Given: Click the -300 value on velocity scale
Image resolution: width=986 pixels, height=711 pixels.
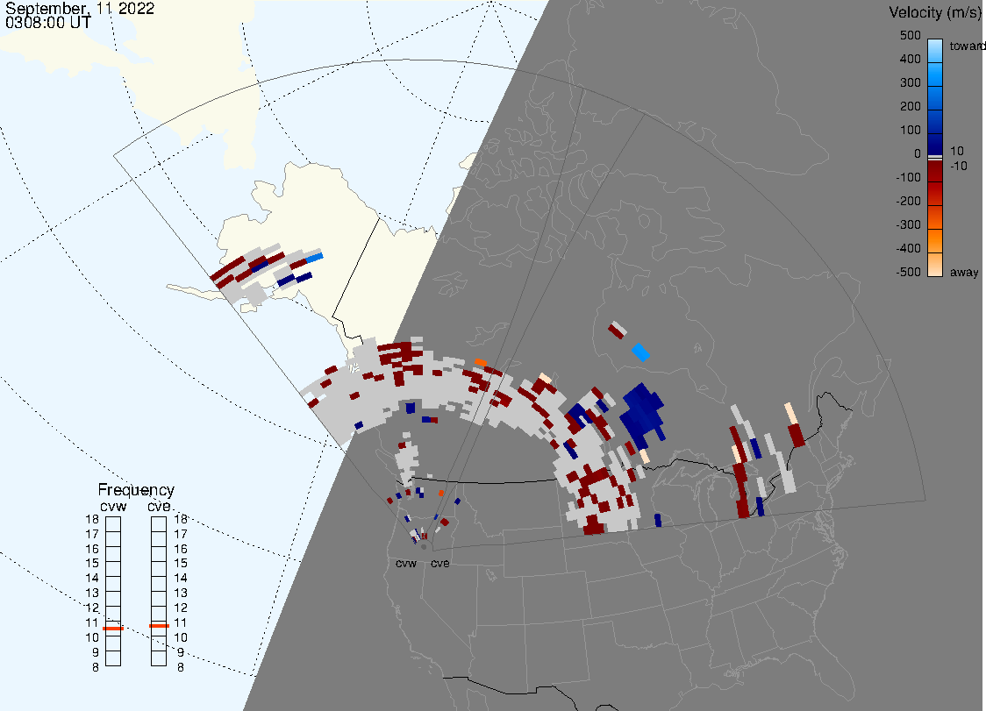Looking at the screenshot, I should click(x=908, y=225).
